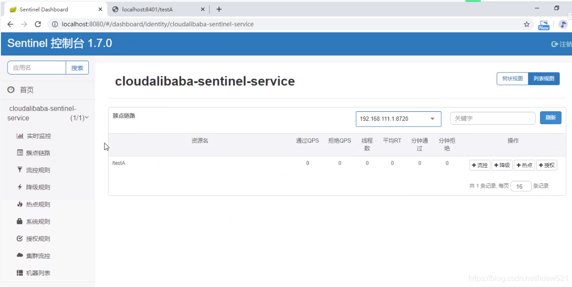This screenshot has width=572, height=287.
Task: Click the 资源名 column header
Action: tap(200, 140)
